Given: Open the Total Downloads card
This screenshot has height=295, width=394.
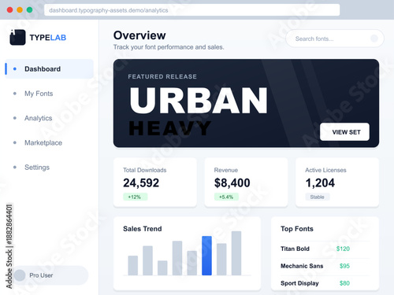Looking at the screenshot, I should click(155, 183).
